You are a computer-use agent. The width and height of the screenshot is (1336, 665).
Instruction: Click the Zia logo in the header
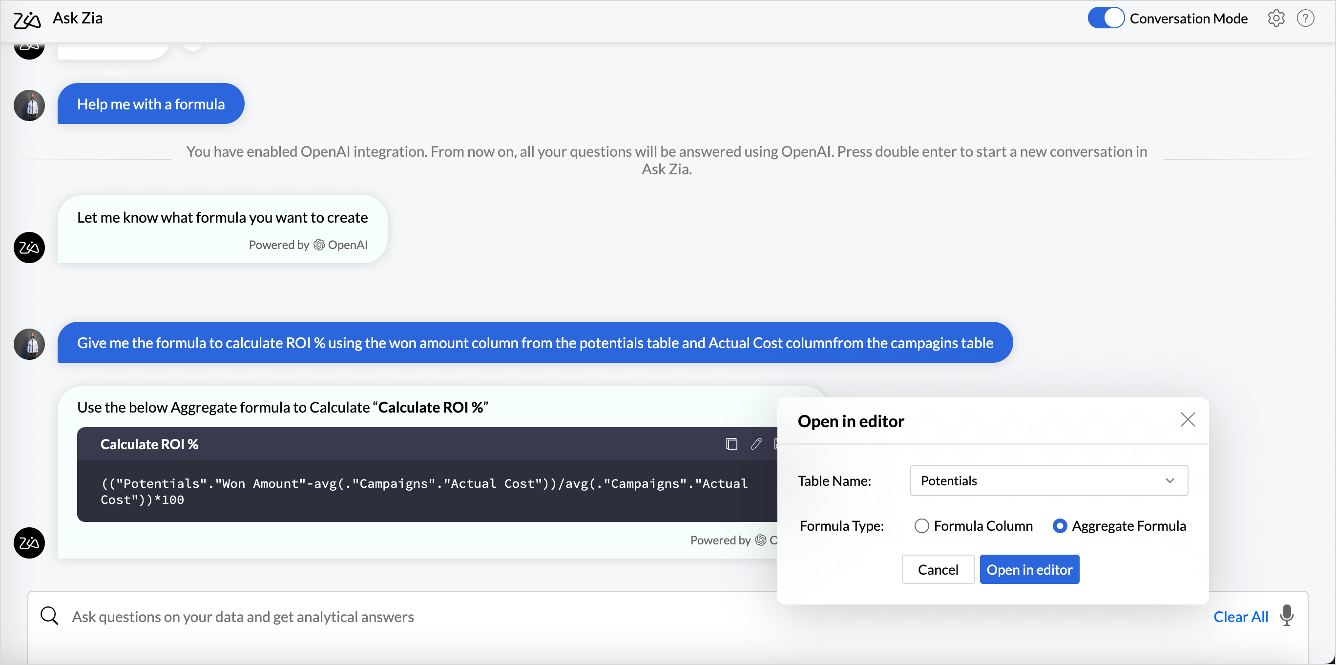[27, 20]
